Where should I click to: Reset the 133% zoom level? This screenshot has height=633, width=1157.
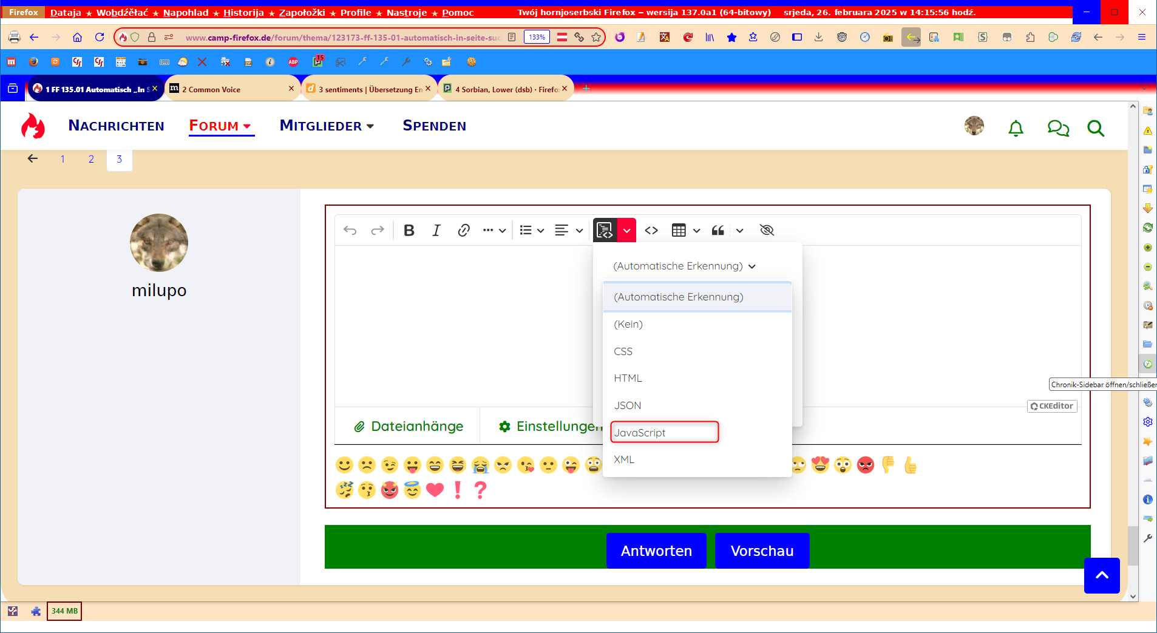pyautogui.click(x=537, y=37)
